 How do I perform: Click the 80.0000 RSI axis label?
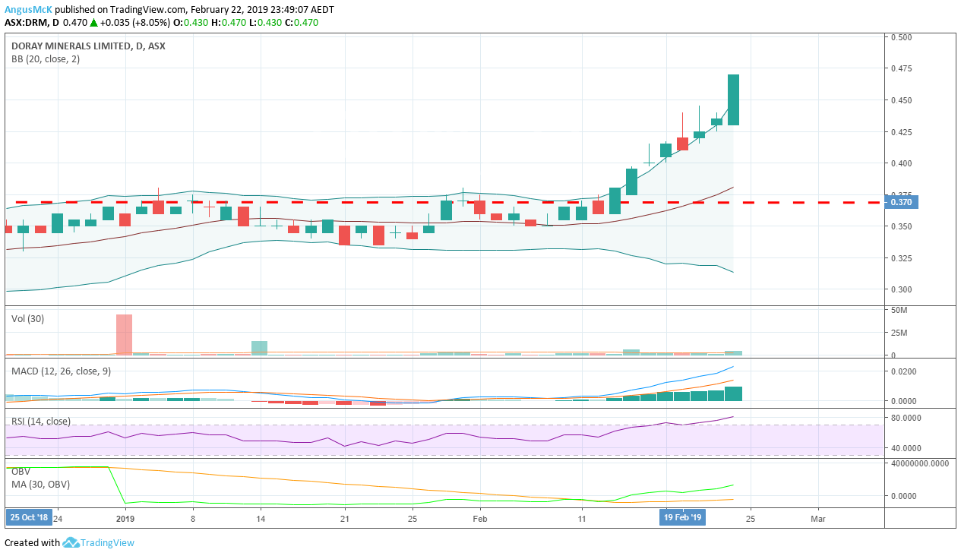click(x=906, y=417)
